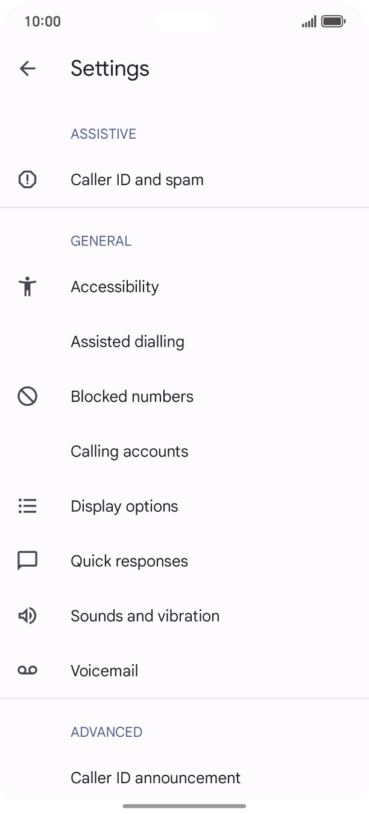369x814 pixels.
Task: Open Accessibility settings
Action: coord(115,286)
